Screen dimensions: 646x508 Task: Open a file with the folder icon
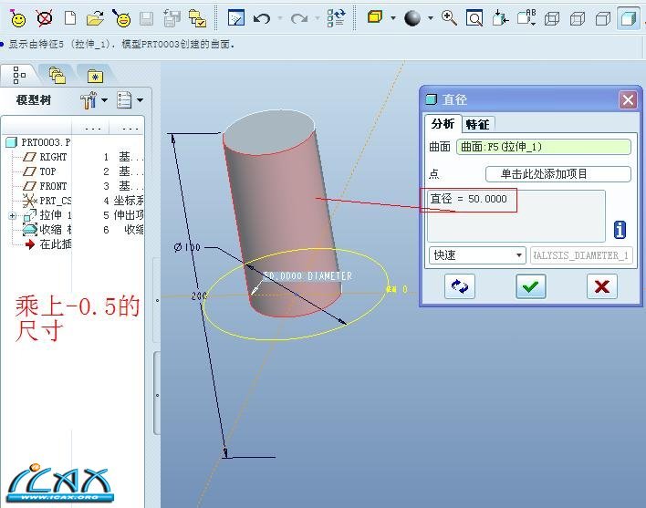click(x=96, y=17)
